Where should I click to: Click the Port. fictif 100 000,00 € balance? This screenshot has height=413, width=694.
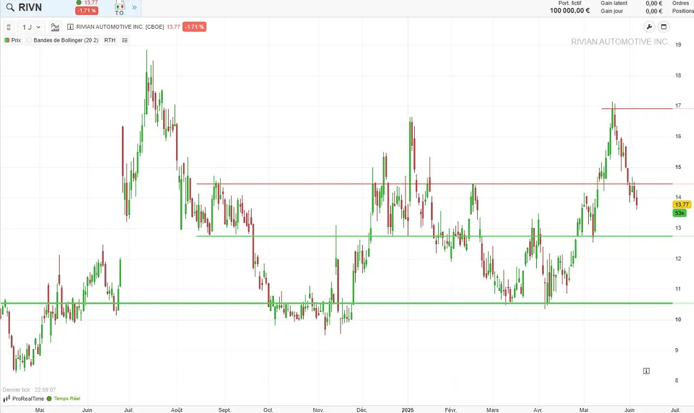[x=569, y=7]
